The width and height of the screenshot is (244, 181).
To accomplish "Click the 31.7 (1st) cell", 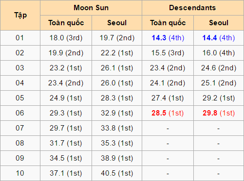I will click(x=66, y=143).
